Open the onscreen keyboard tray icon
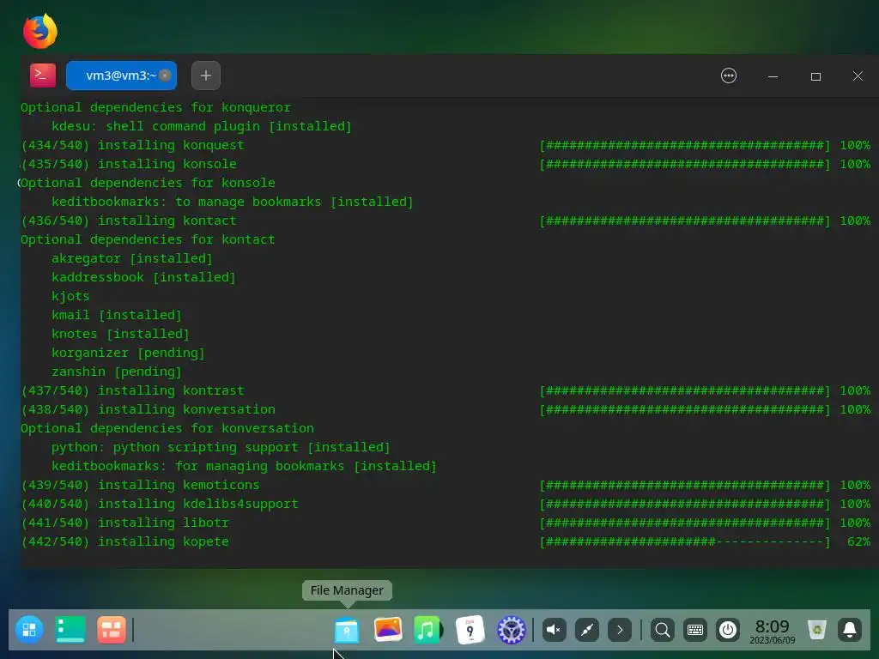879x659 pixels. pos(695,630)
